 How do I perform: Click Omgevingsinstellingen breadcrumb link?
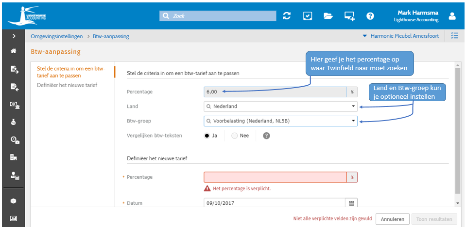(x=56, y=36)
